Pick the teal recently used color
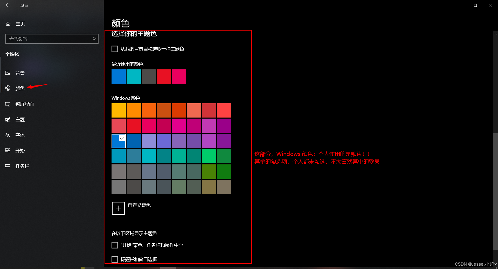Screen dimensions: 498x269 pos(134,76)
